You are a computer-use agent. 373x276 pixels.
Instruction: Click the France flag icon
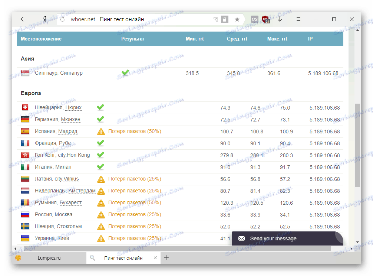[x=25, y=143]
